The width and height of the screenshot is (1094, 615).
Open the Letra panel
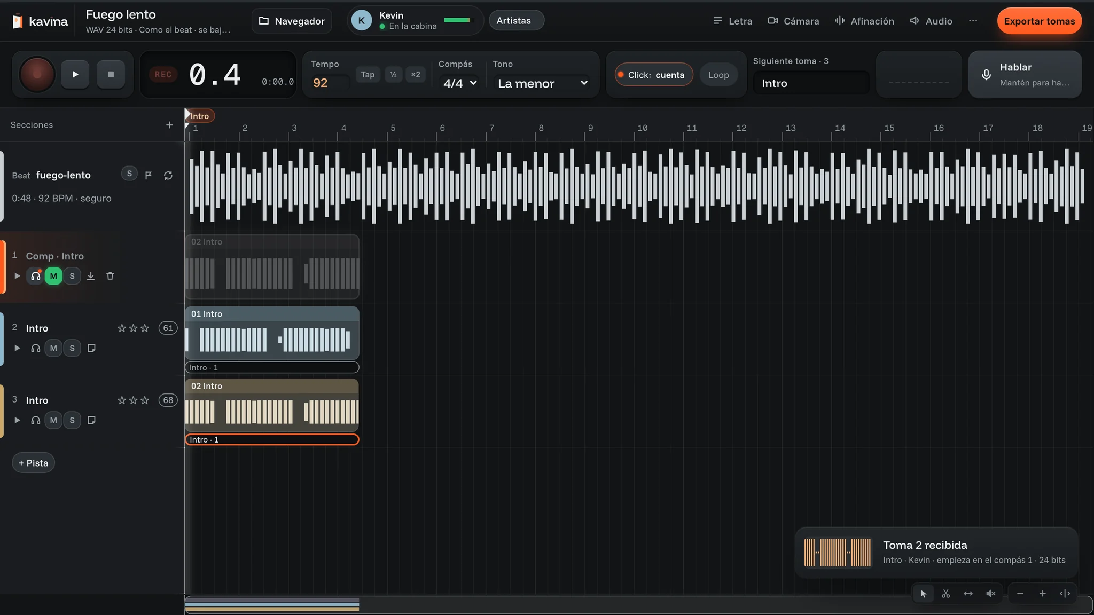[x=732, y=21]
